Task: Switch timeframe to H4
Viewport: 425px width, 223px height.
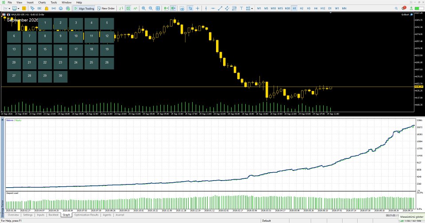Action: tap(316, 8)
